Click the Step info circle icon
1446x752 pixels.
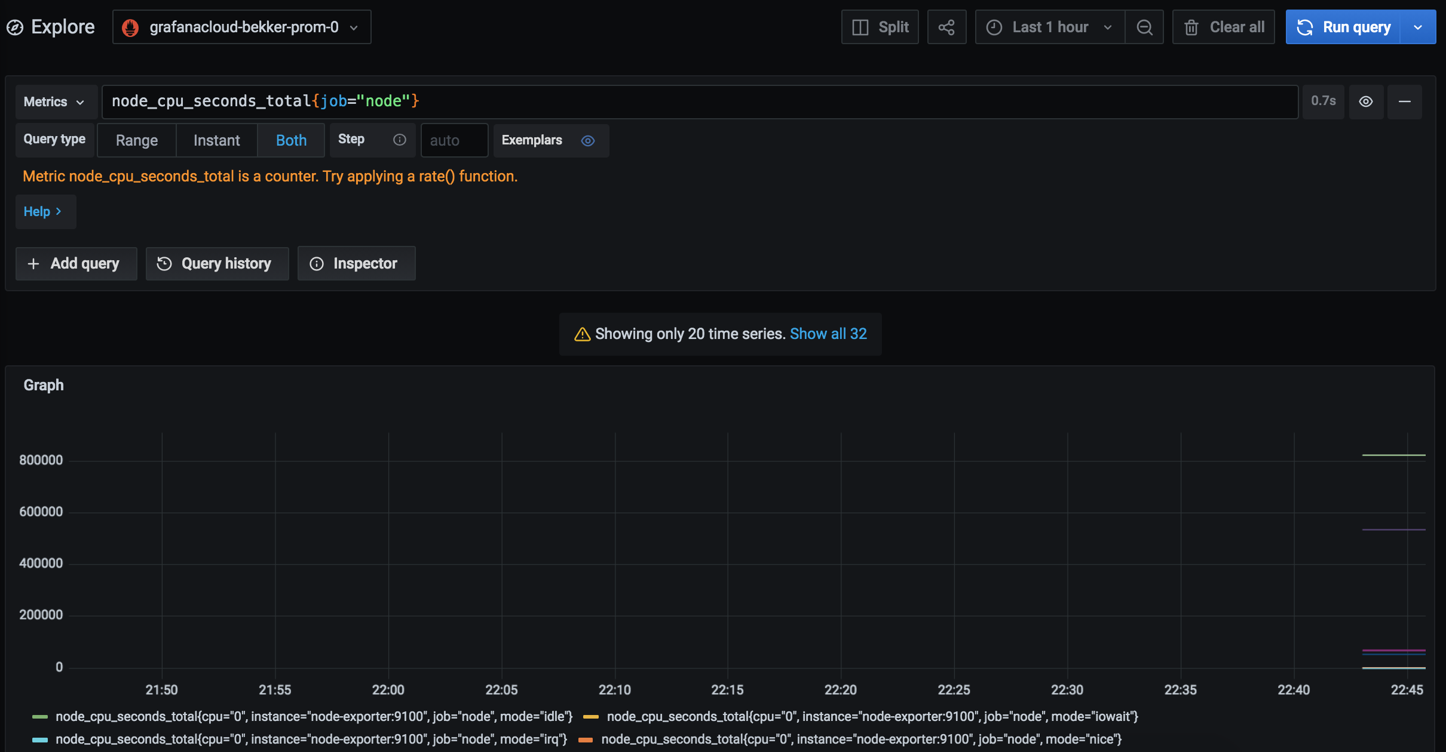pyautogui.click(x=400, y=140)
